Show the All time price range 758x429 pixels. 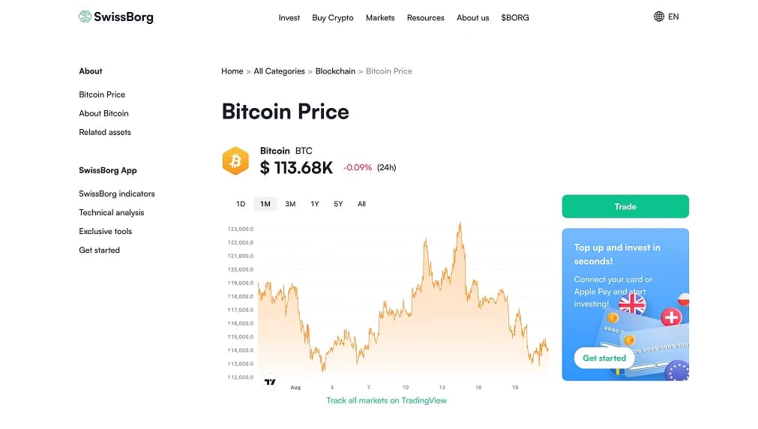361,204
